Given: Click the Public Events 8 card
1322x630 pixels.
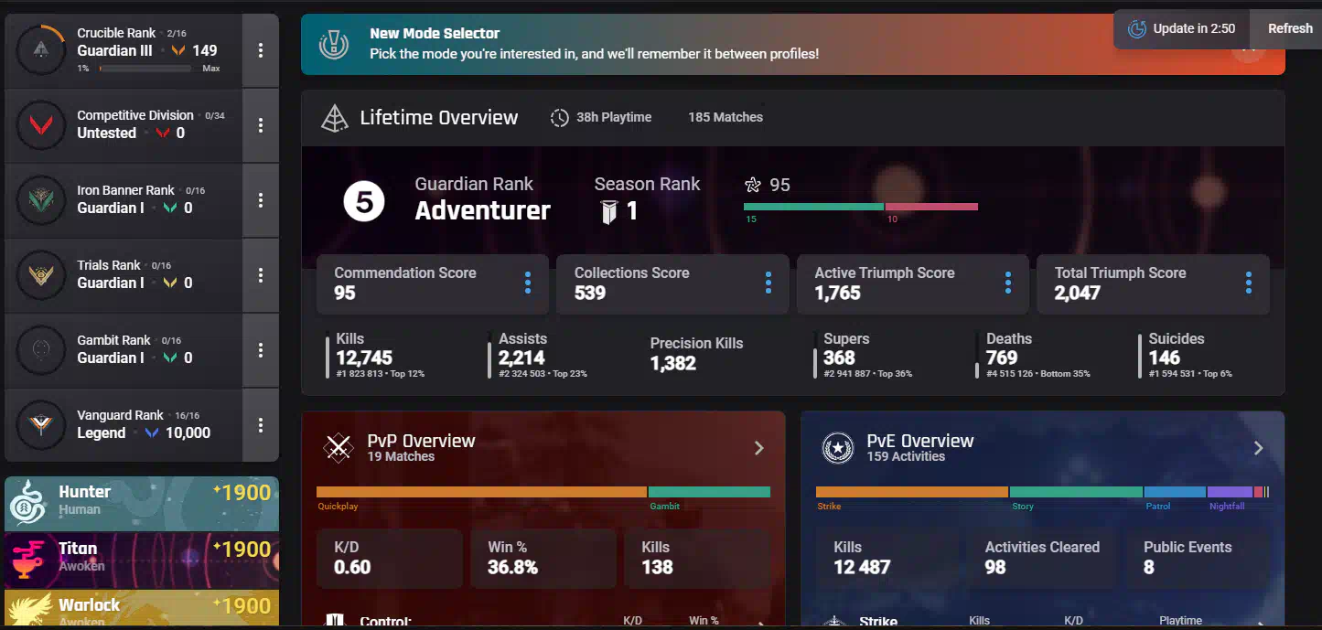Looking at the screenshot, I should point(1198,558).
